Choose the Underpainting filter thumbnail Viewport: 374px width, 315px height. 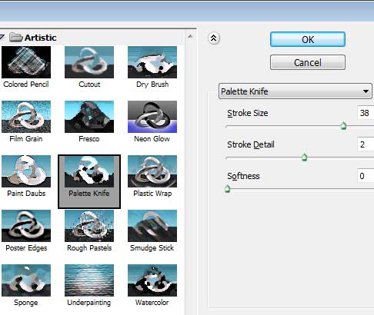pyautogui.click(x=89, y=280)
